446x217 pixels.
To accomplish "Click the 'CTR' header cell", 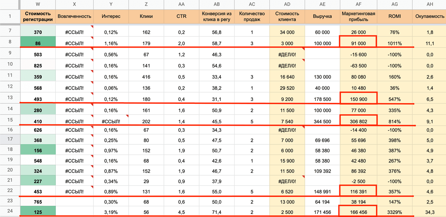I will (x=181, y=16).
